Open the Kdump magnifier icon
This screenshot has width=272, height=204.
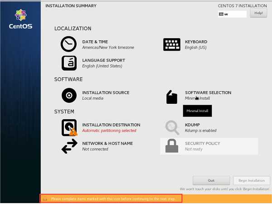[x=172, y=127]
